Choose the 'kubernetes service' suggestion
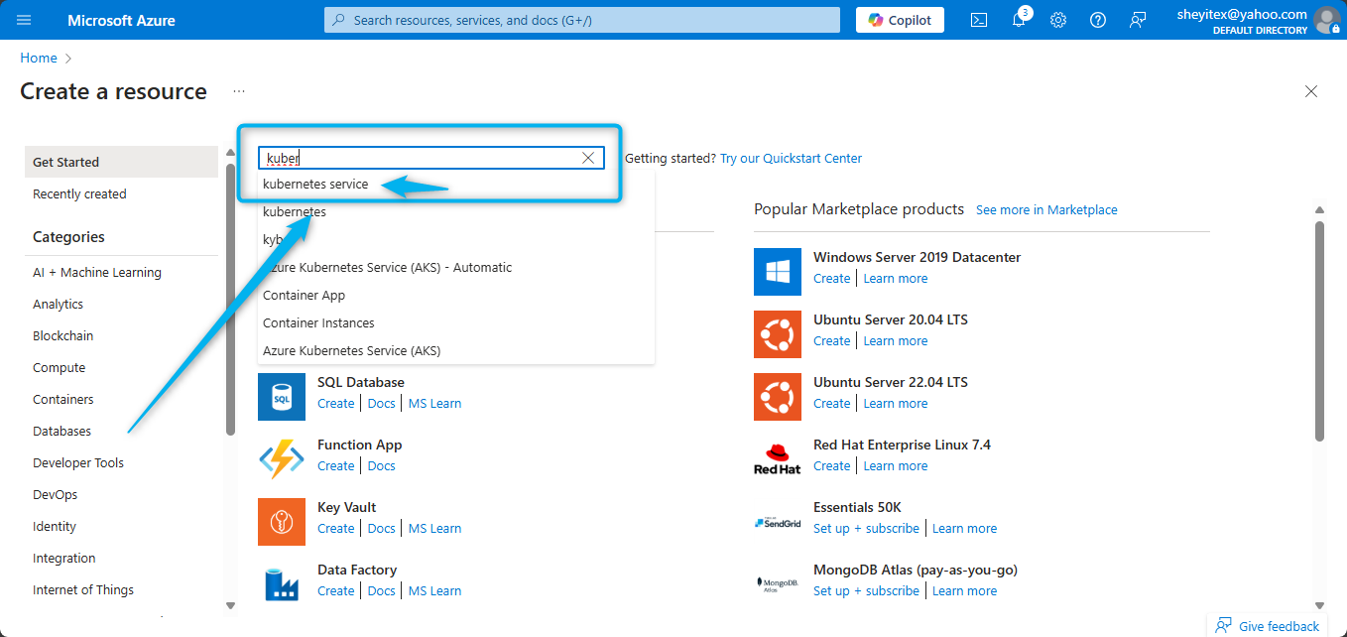Screen dimensions: 1347x637 [315, 184]
